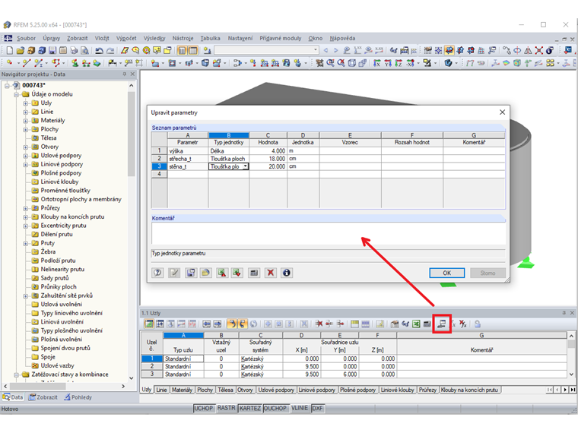Open the Přídavné moduly menu
The height and width of the screenshot is (433, 578).
(281, 38)
